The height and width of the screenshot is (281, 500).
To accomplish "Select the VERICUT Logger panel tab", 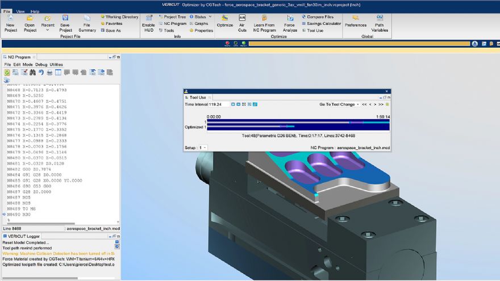I will pyautogui.click(x=22, y=236).
